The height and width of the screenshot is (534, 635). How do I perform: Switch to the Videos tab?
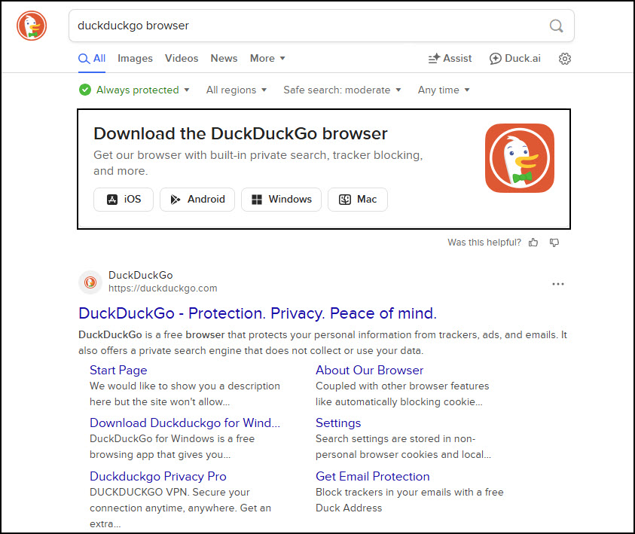coord(182,59)
